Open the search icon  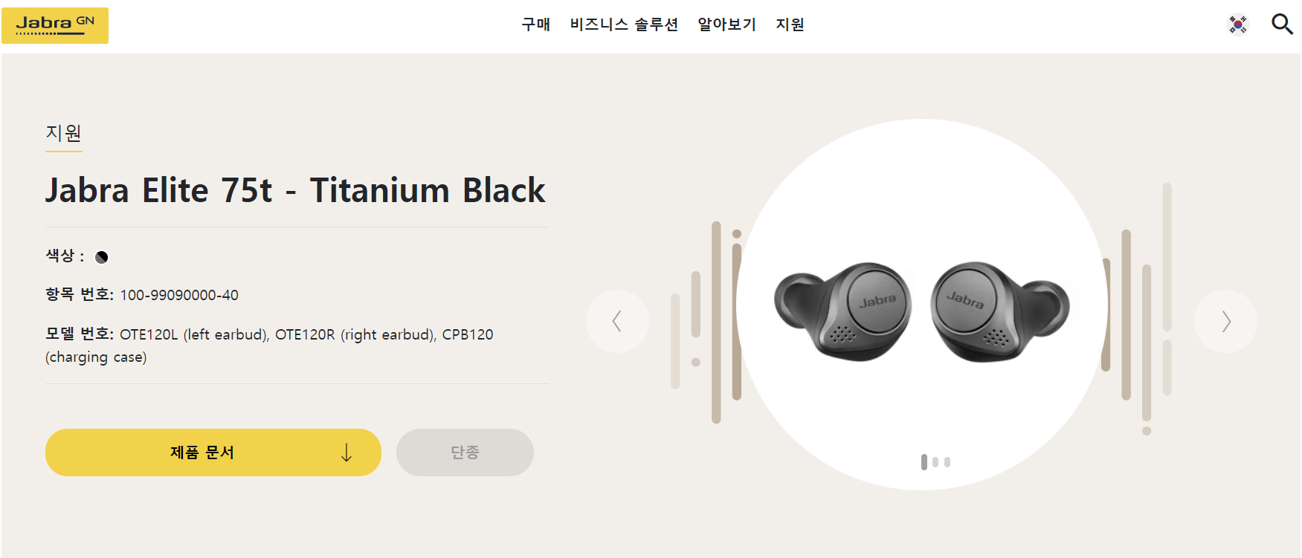pyautogui.click(x=1282, y=24)
